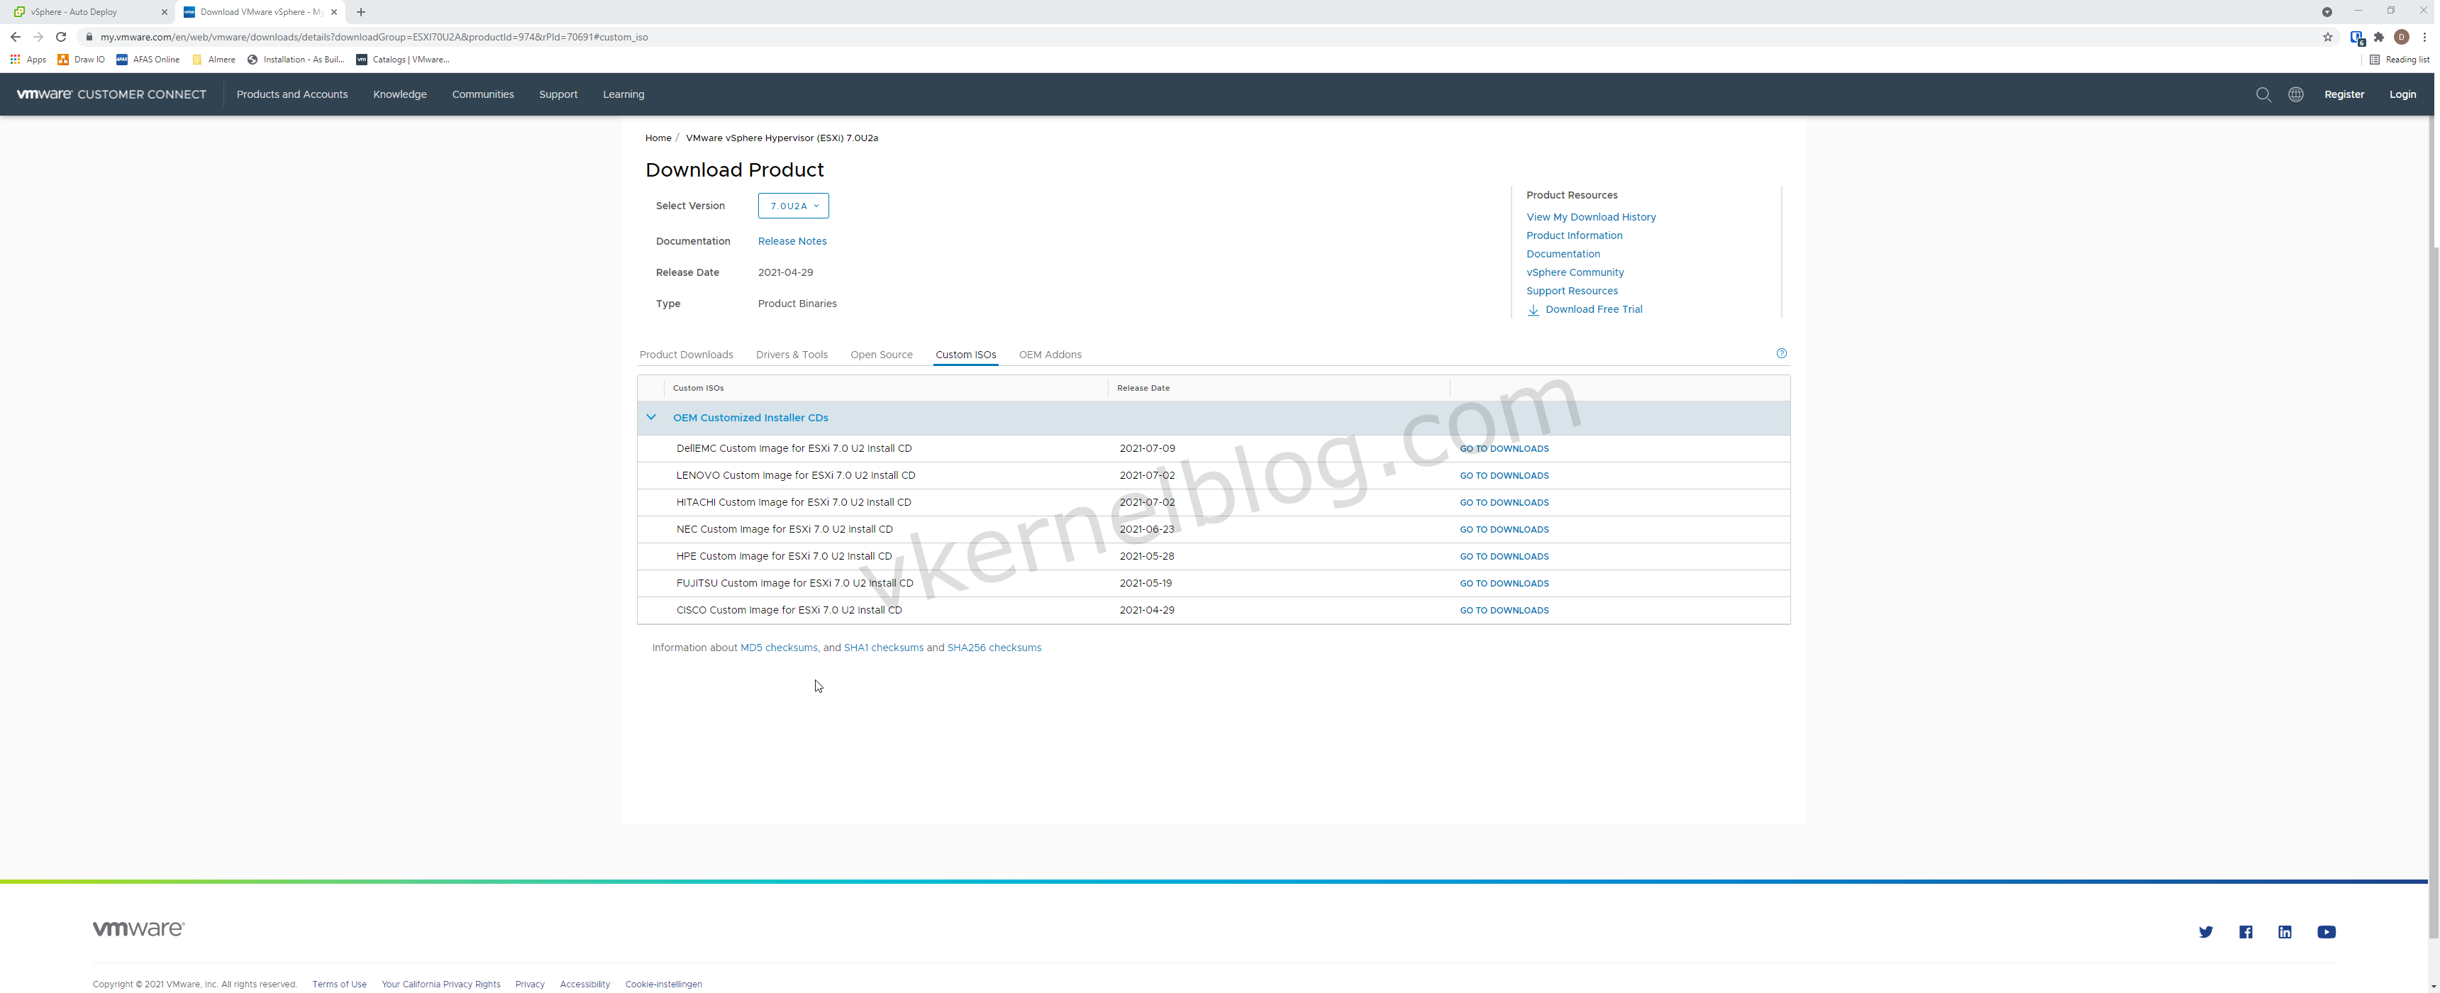Open Products and Accounts menu

292,95
